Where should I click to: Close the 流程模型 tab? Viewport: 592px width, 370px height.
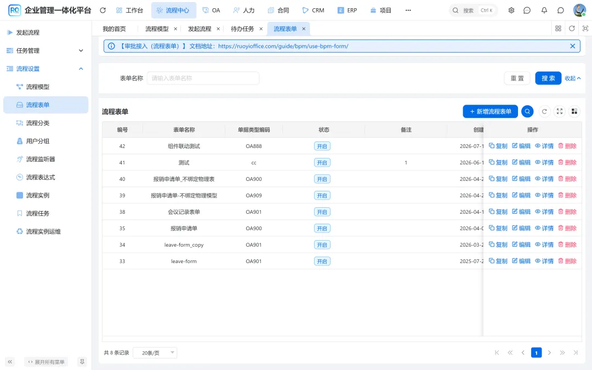pos(175,29)
